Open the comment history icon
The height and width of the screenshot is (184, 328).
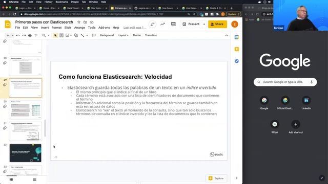[173, 24]
